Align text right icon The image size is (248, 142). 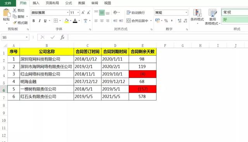(x=108, y=21)
